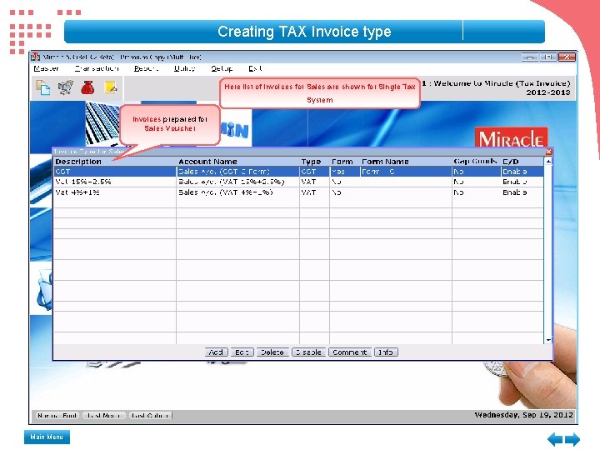Viewport: 600px width, 450px height.
Task: Click the Main Menu button
Action: [47, 437]
